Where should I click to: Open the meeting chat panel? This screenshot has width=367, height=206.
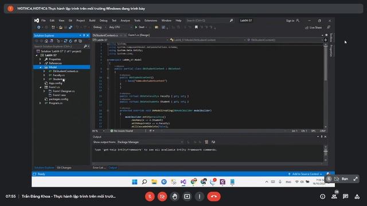tap(345, 197)
